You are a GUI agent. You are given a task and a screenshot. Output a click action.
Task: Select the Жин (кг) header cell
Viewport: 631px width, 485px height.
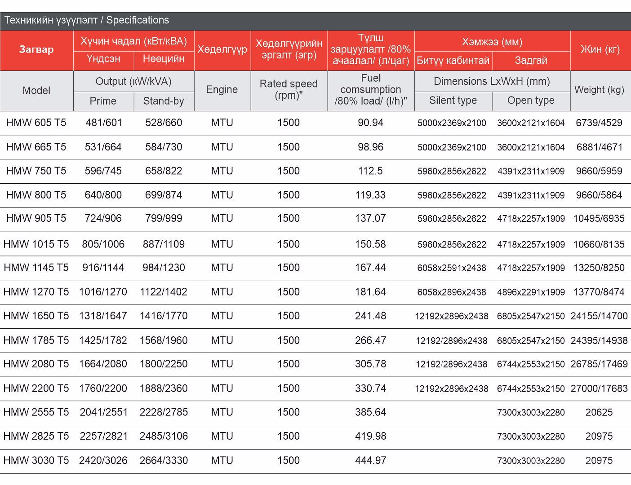pos(600,50)
